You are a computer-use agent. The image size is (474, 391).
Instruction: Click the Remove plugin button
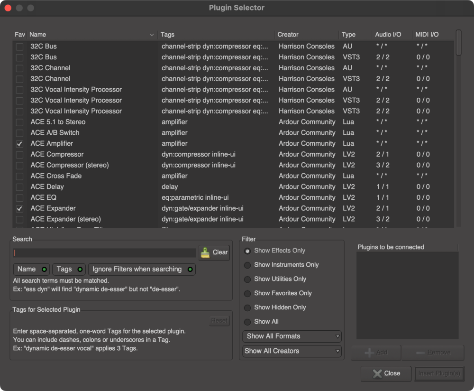433,353
